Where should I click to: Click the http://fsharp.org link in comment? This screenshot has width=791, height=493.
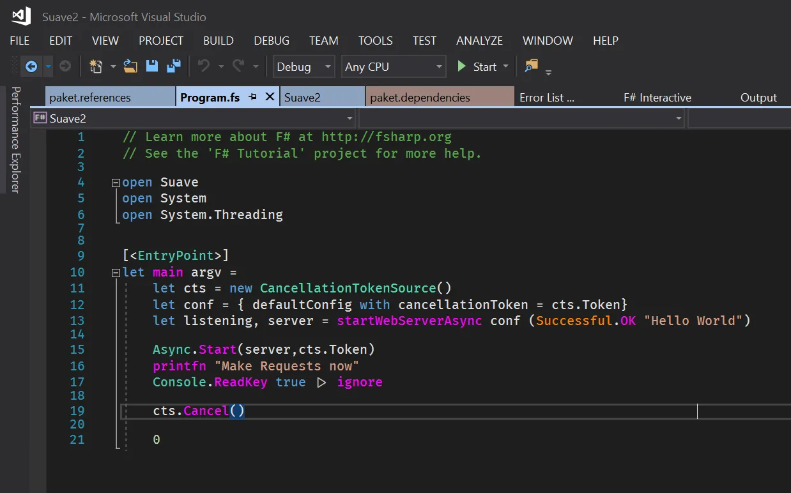tap(387, 137)
